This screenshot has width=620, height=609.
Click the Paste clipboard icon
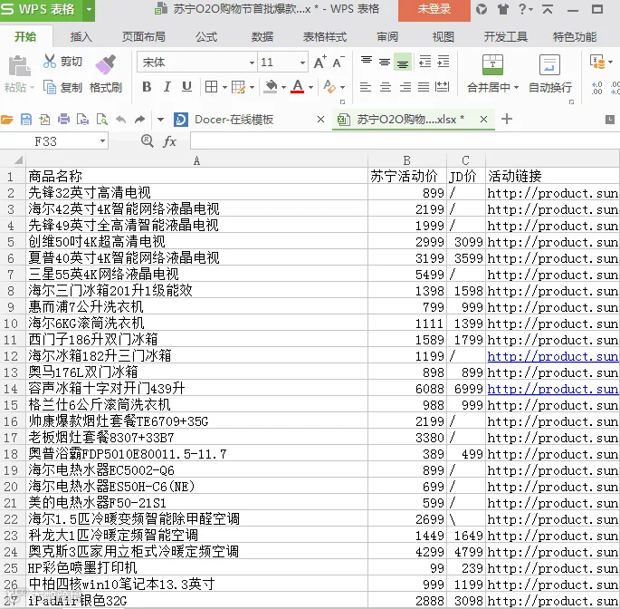[x=19, y=66]
